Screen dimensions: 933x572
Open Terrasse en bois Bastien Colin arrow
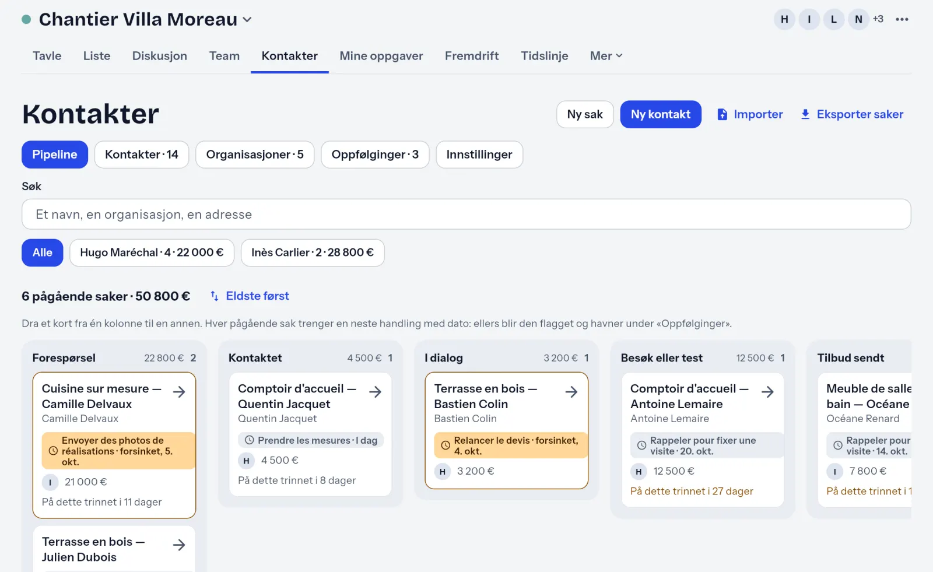click(571, 392)
